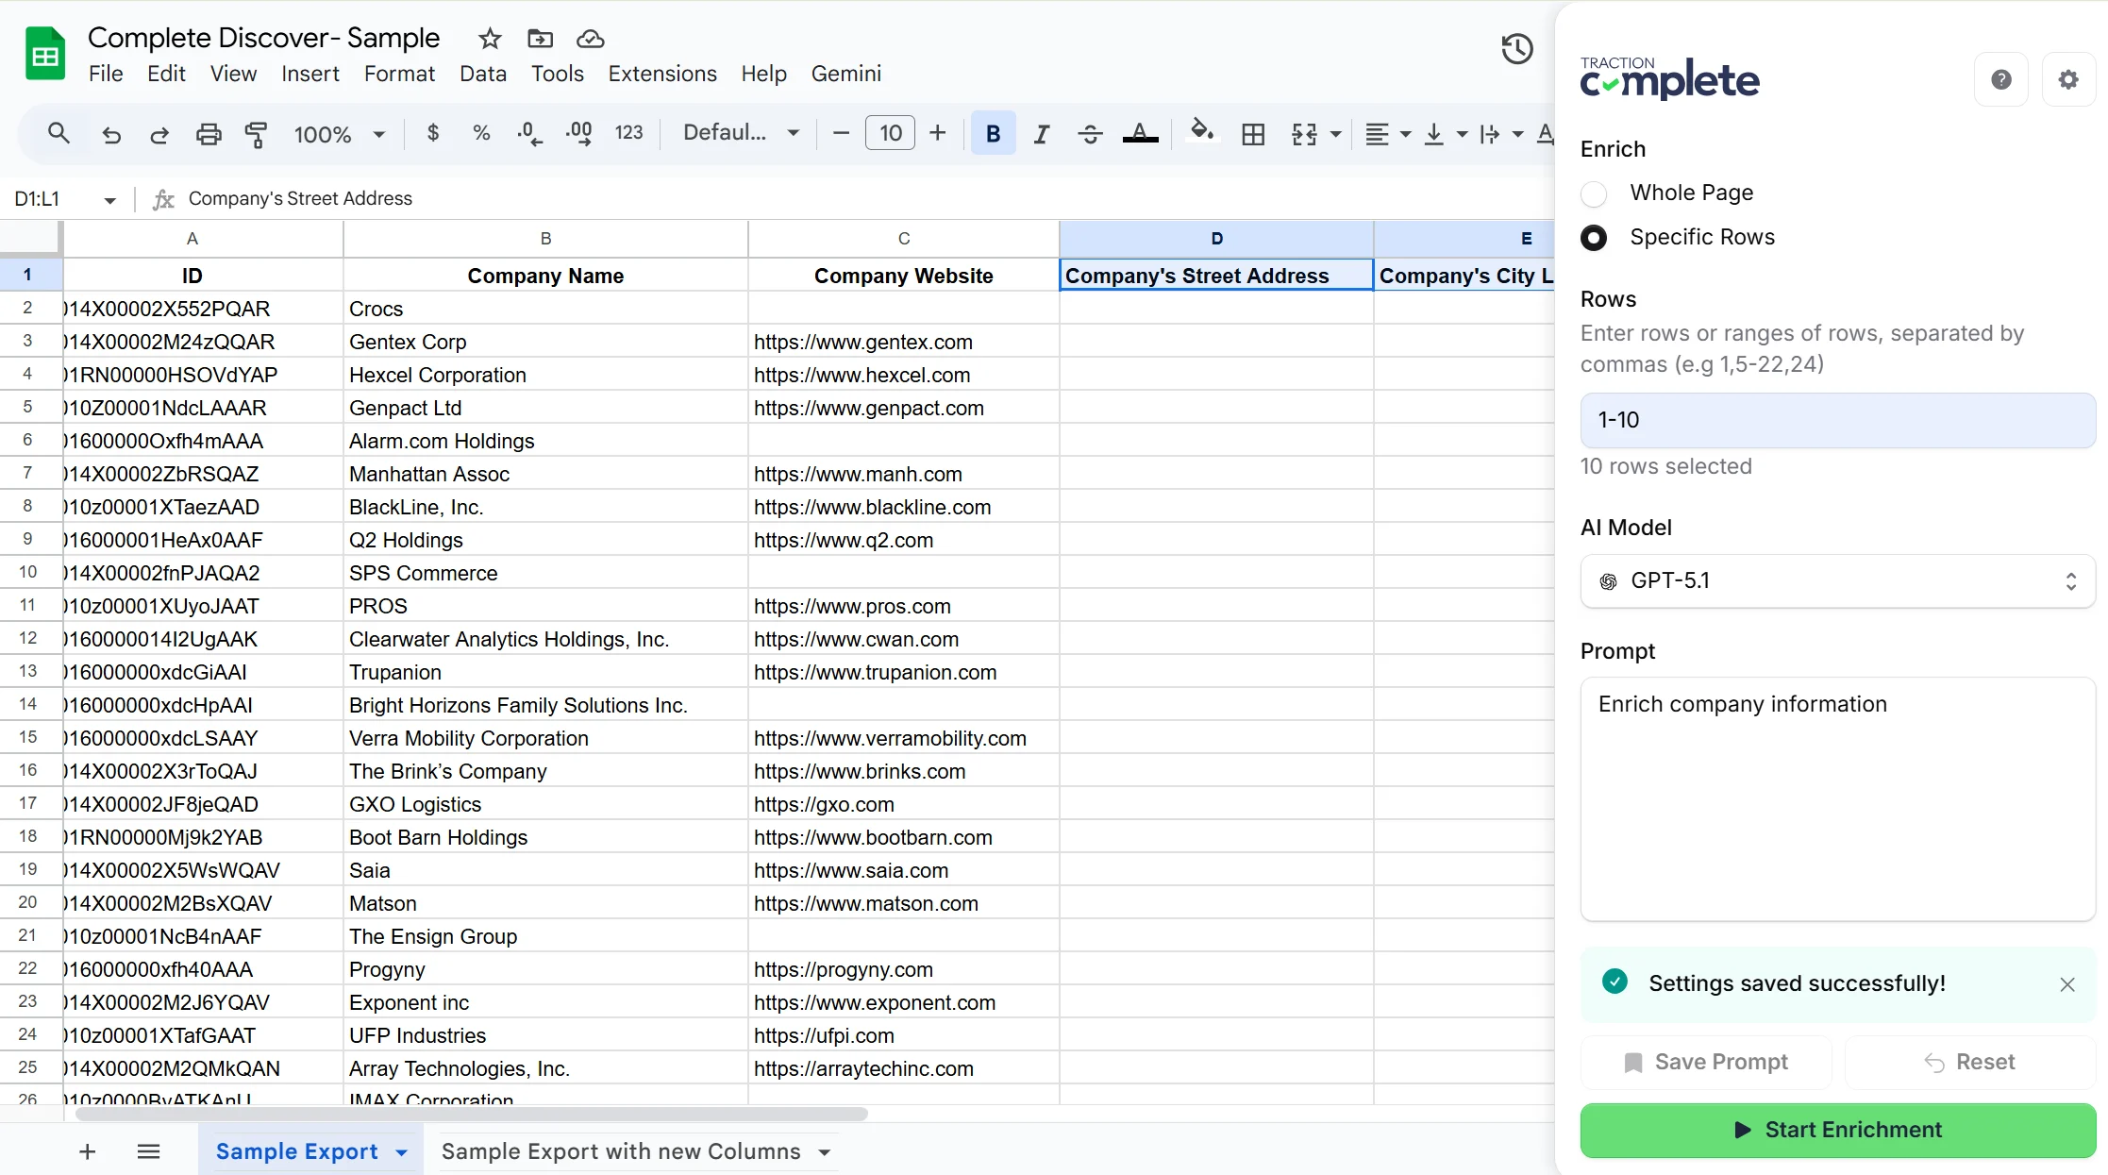
Task: Click the paint format icon
Action: pos(256,134)
